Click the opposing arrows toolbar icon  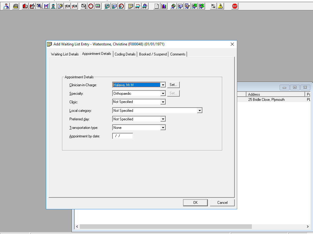point(213,6)
